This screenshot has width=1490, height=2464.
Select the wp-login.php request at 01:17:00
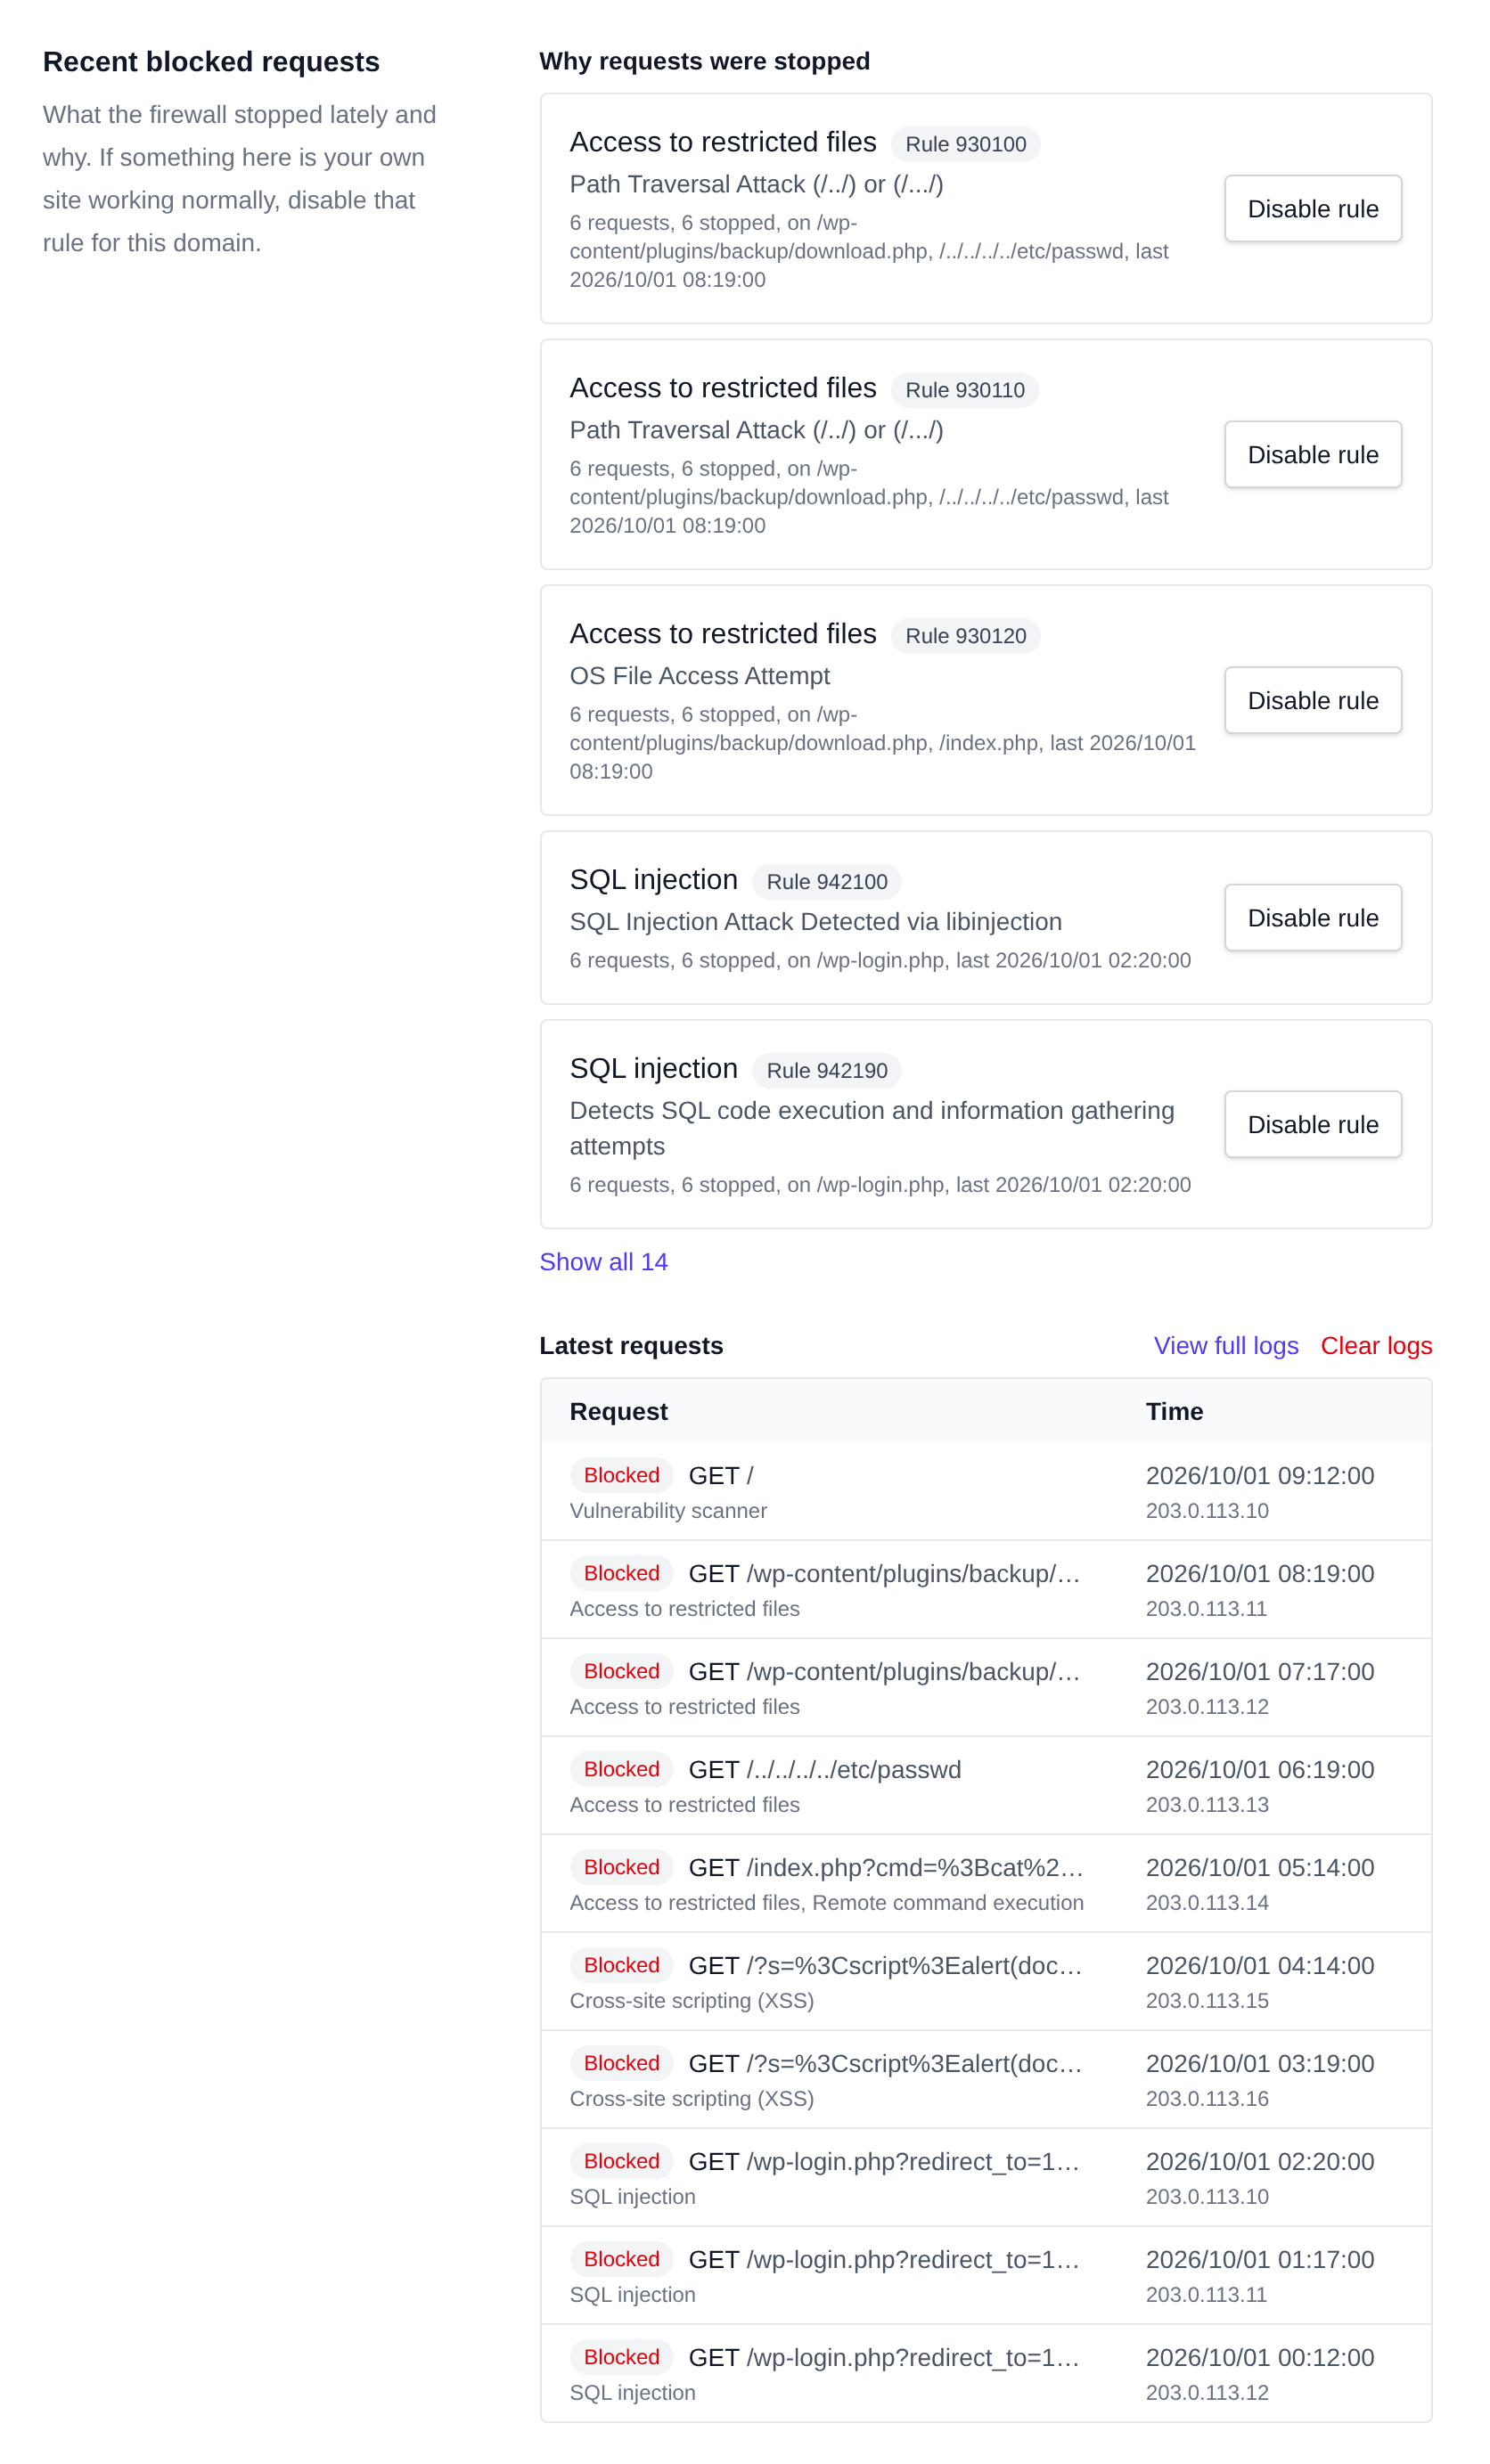[x=986, y=2275]
